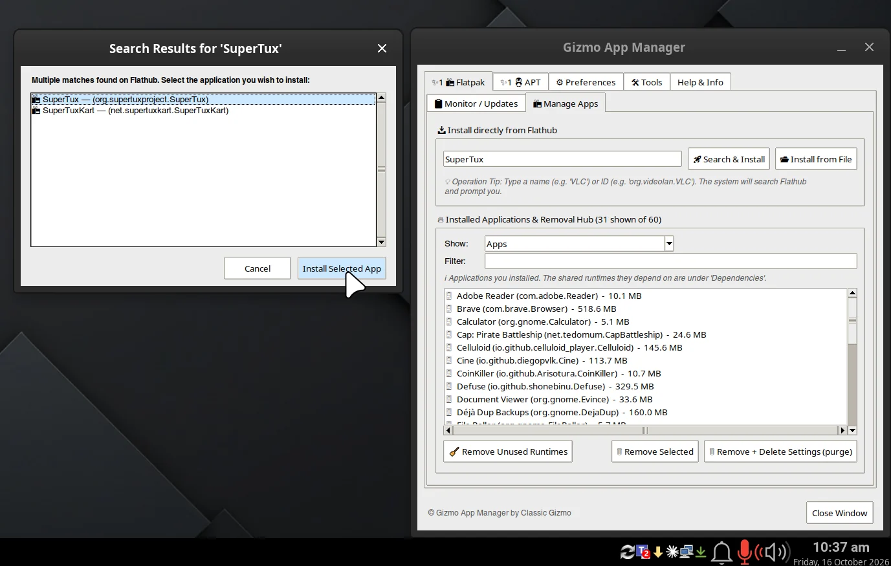Click the icon beside Calculator entry
891x566 pixels.
coord(449,321)
